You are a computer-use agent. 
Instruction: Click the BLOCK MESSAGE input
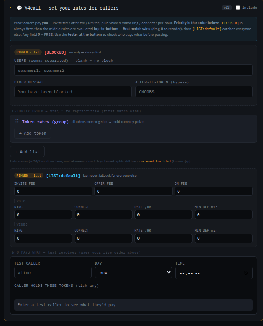click(x=73, y=92)
